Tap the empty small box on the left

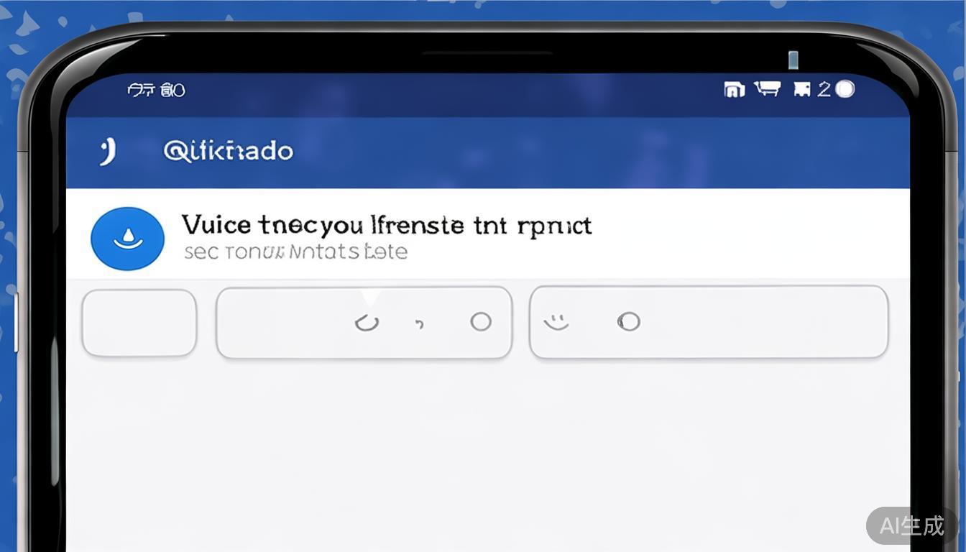tap(139, 323)
